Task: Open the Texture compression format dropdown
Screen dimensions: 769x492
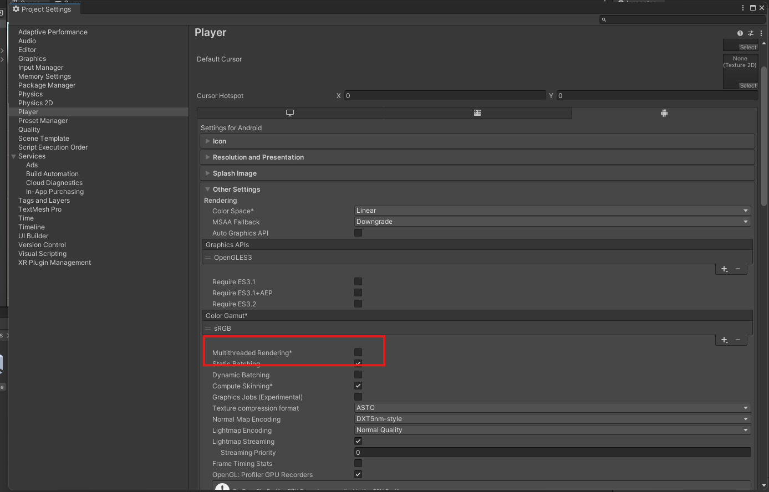Action: (552, 408)
